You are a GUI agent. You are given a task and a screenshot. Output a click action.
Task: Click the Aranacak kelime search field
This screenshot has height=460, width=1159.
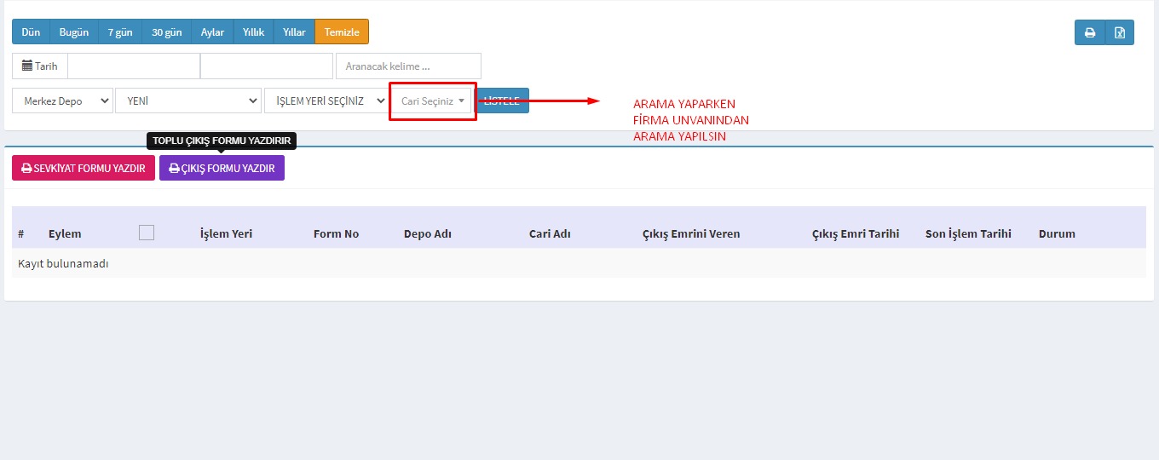[x=408, y=66]
